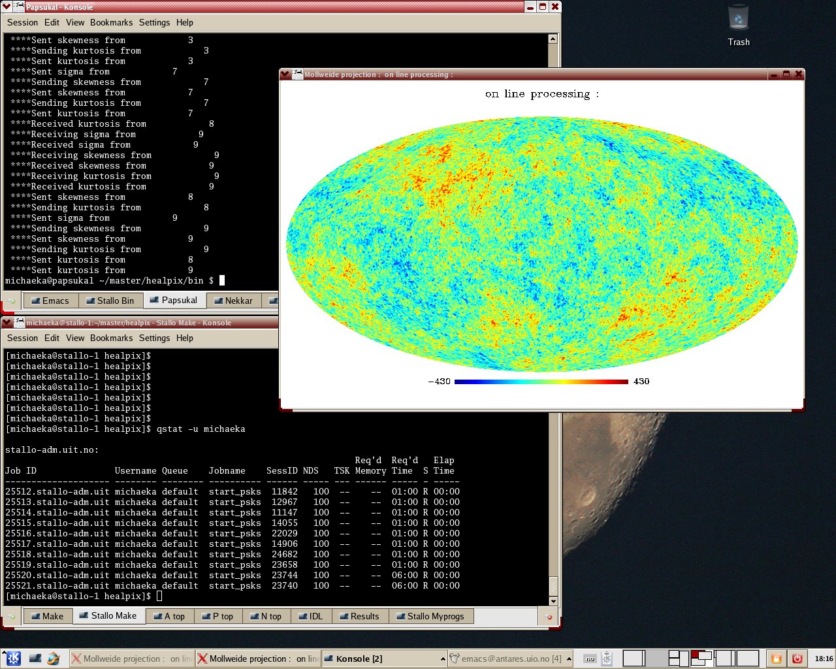This screenshot has height=669, width=836.
Task: Open Help menu in Papsukal Konsole
Action: pos(185,22)
